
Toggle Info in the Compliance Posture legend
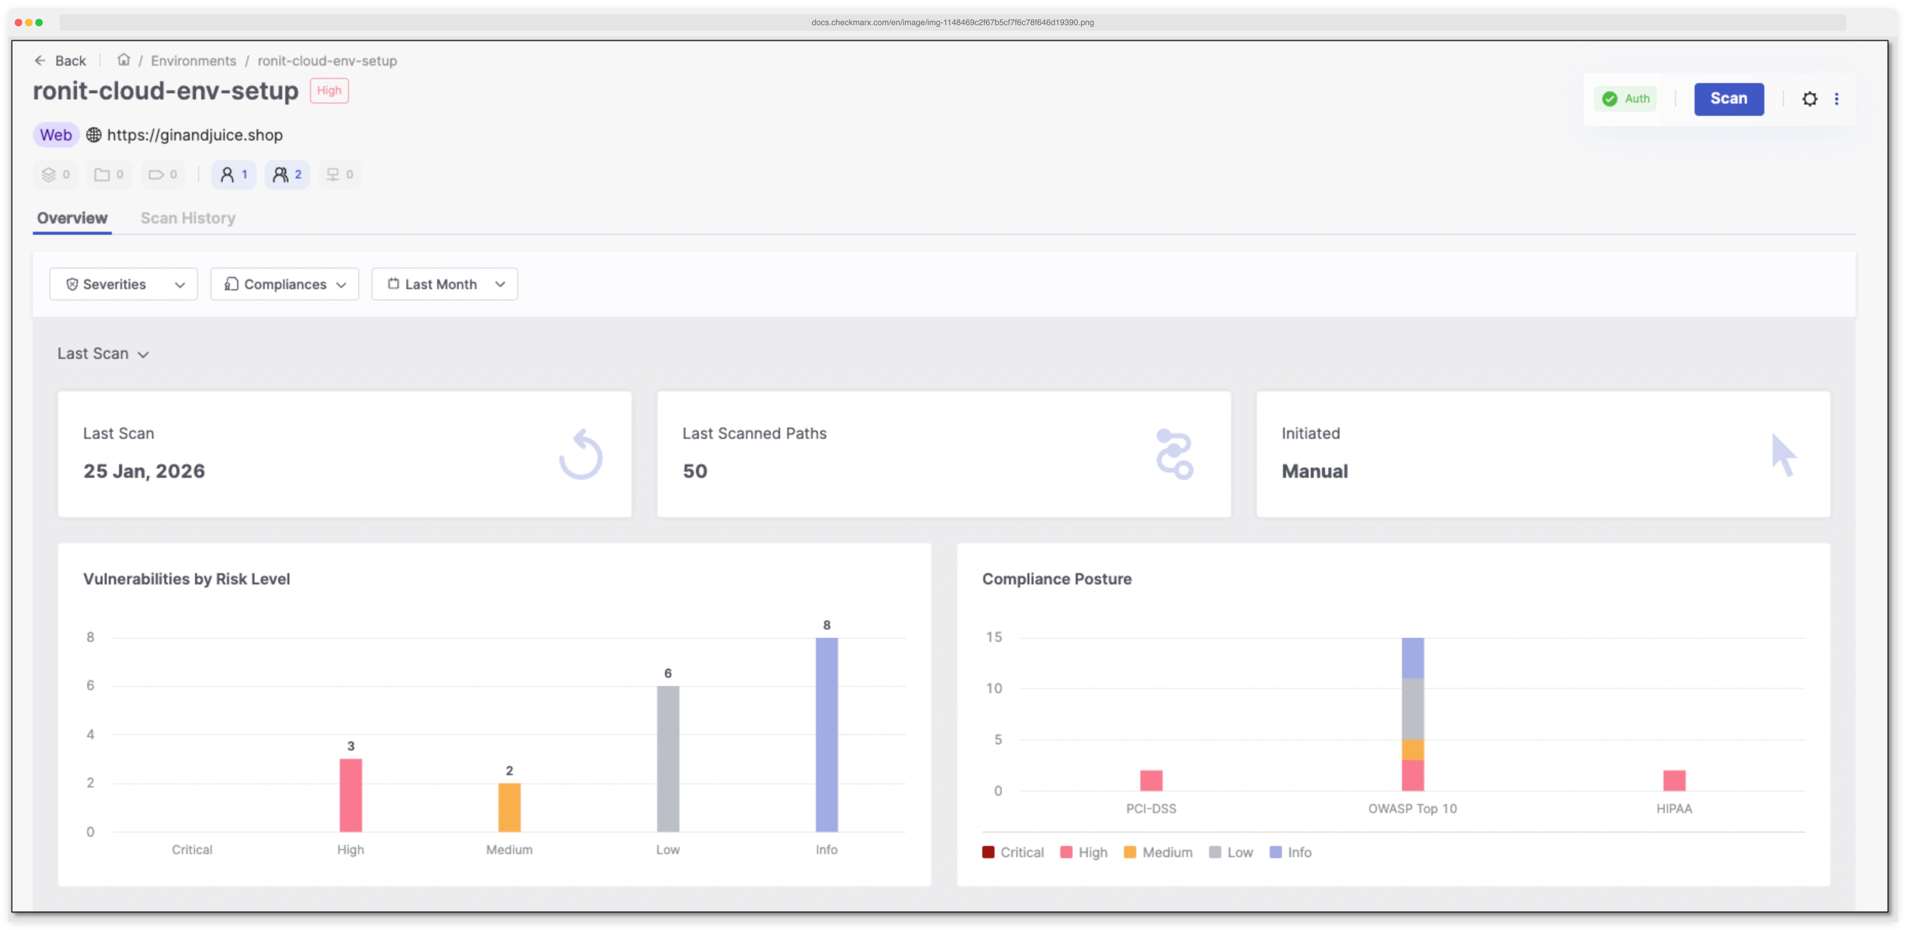pyautogui.click(x=1276, y=852)
